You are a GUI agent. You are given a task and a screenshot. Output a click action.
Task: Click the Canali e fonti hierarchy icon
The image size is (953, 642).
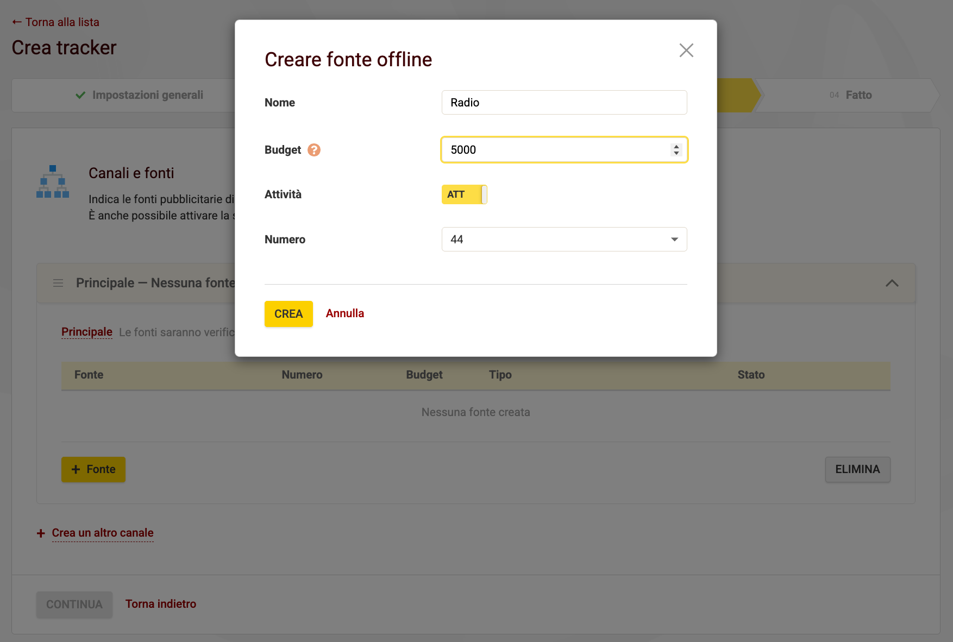pos(53,182)
